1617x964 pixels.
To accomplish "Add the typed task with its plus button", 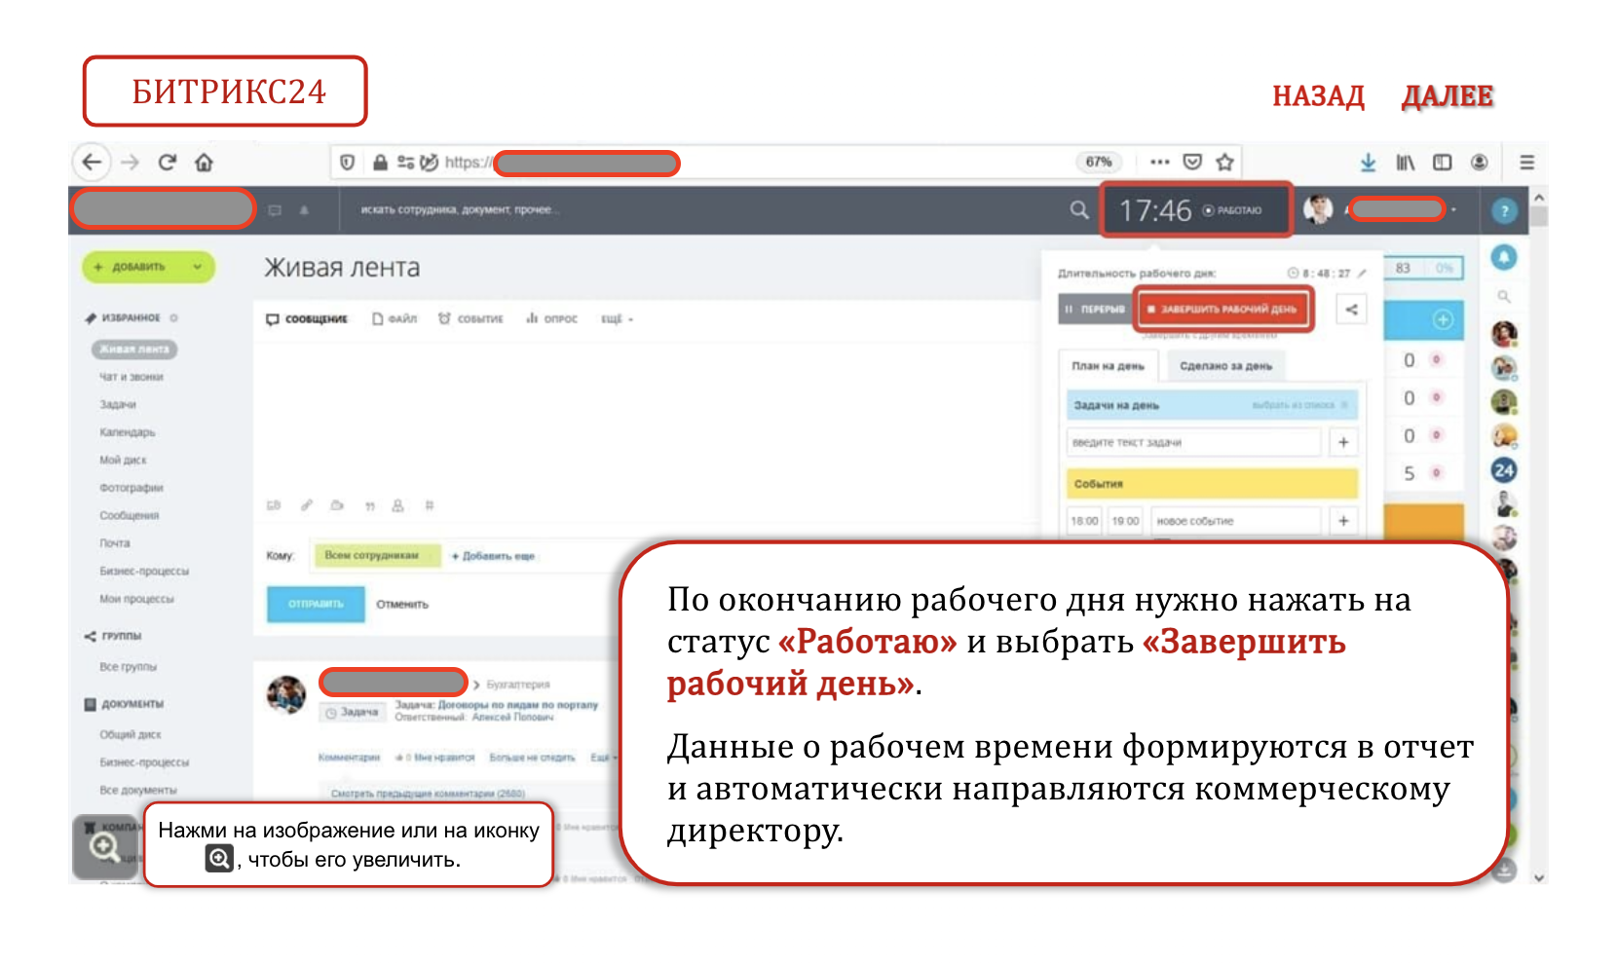I will [x=1343, y=442].
